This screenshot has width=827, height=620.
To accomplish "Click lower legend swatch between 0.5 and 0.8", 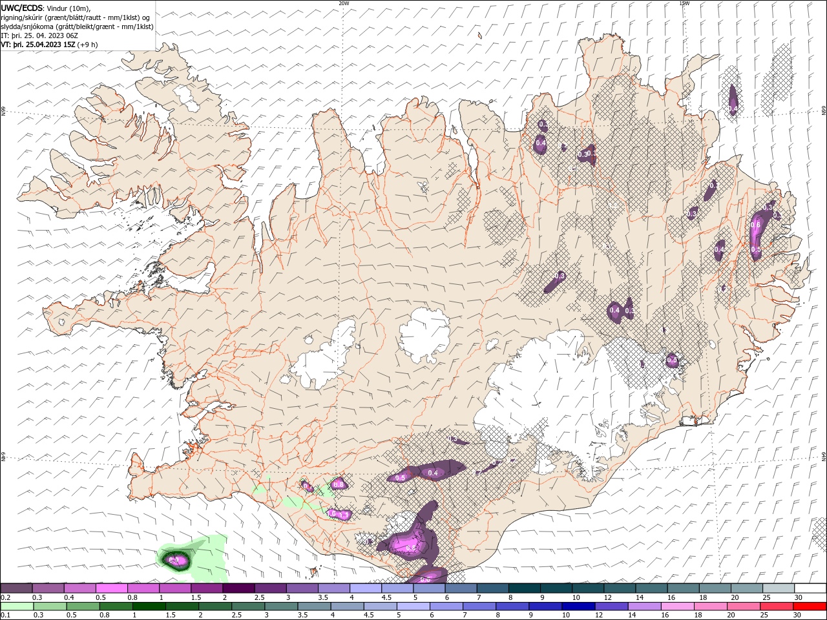I will pos(83,606).
